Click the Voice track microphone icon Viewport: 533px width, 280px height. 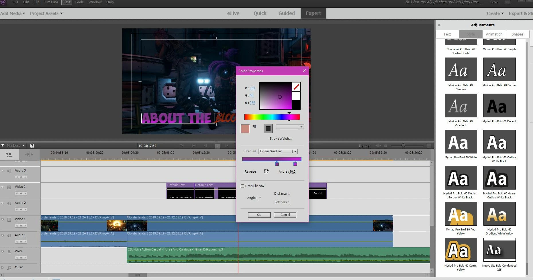tap(9, 252)
